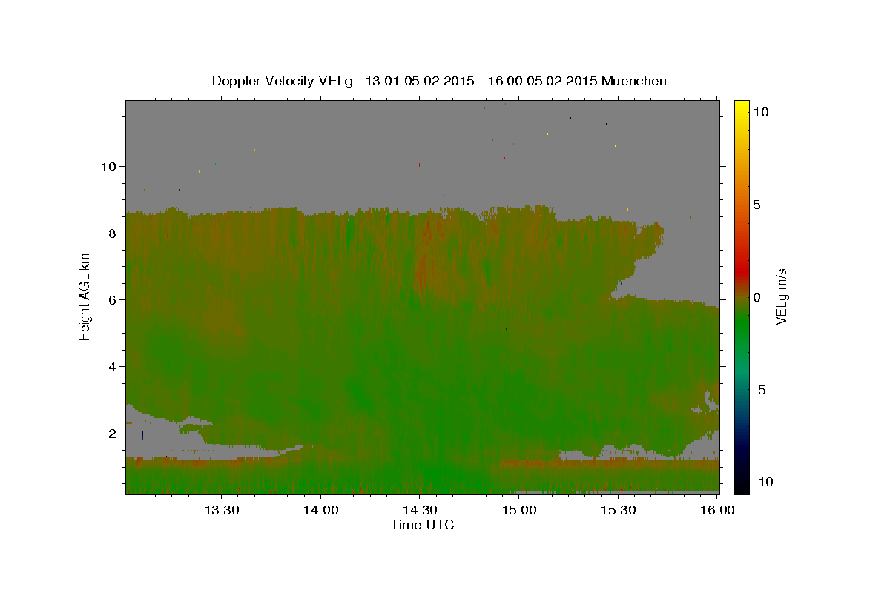Click the black bottom of the colorbar

tap(741, 483)
